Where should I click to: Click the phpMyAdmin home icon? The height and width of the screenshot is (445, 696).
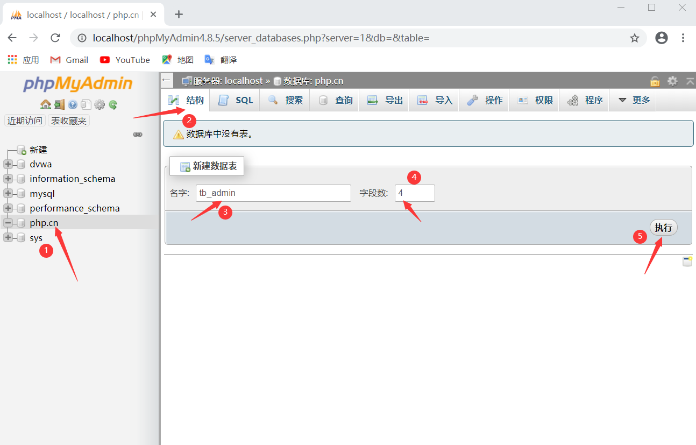tap(46, 104)
